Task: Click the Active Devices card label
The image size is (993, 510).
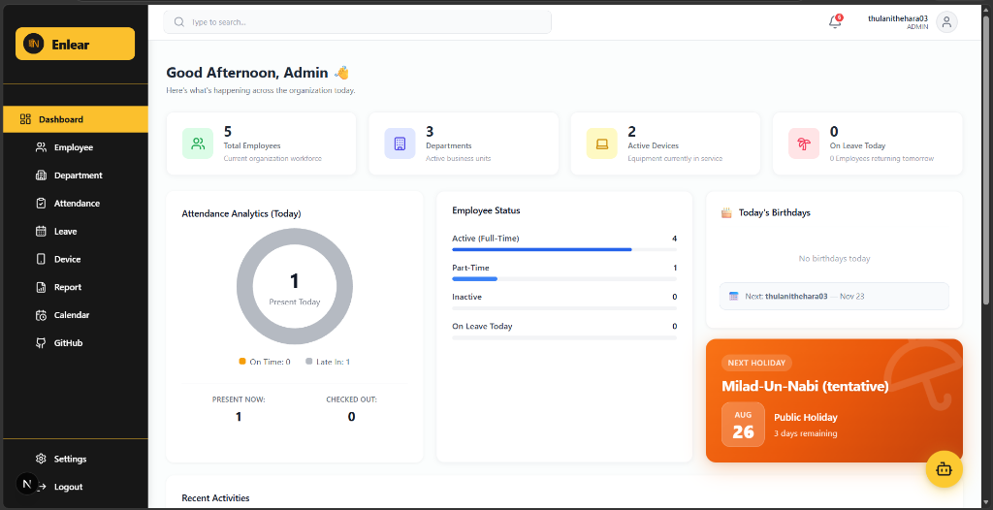Action: pos(653,145)
